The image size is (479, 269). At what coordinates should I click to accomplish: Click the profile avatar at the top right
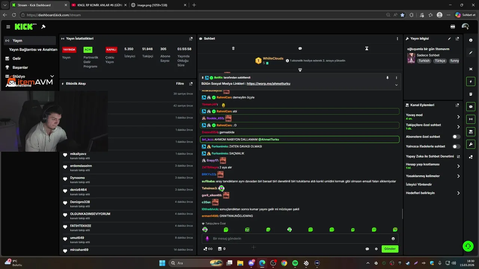coord(466,27)
